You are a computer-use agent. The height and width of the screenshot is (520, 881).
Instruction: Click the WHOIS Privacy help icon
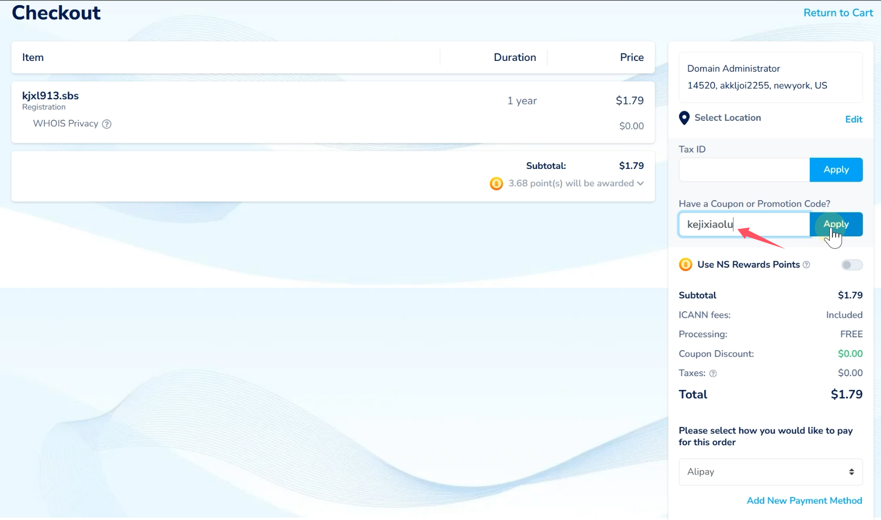(x=106, y=124)
